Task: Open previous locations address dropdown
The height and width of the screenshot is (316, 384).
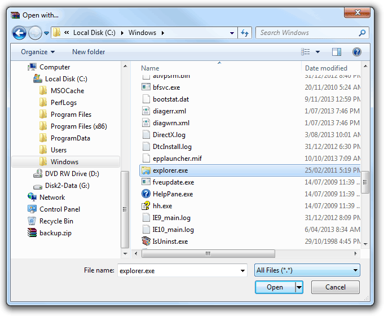Action: (x=232, y=33)
